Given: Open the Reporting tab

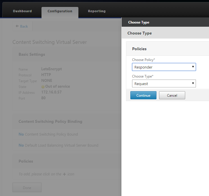Looking at the screenshot, I should [97, 11].
